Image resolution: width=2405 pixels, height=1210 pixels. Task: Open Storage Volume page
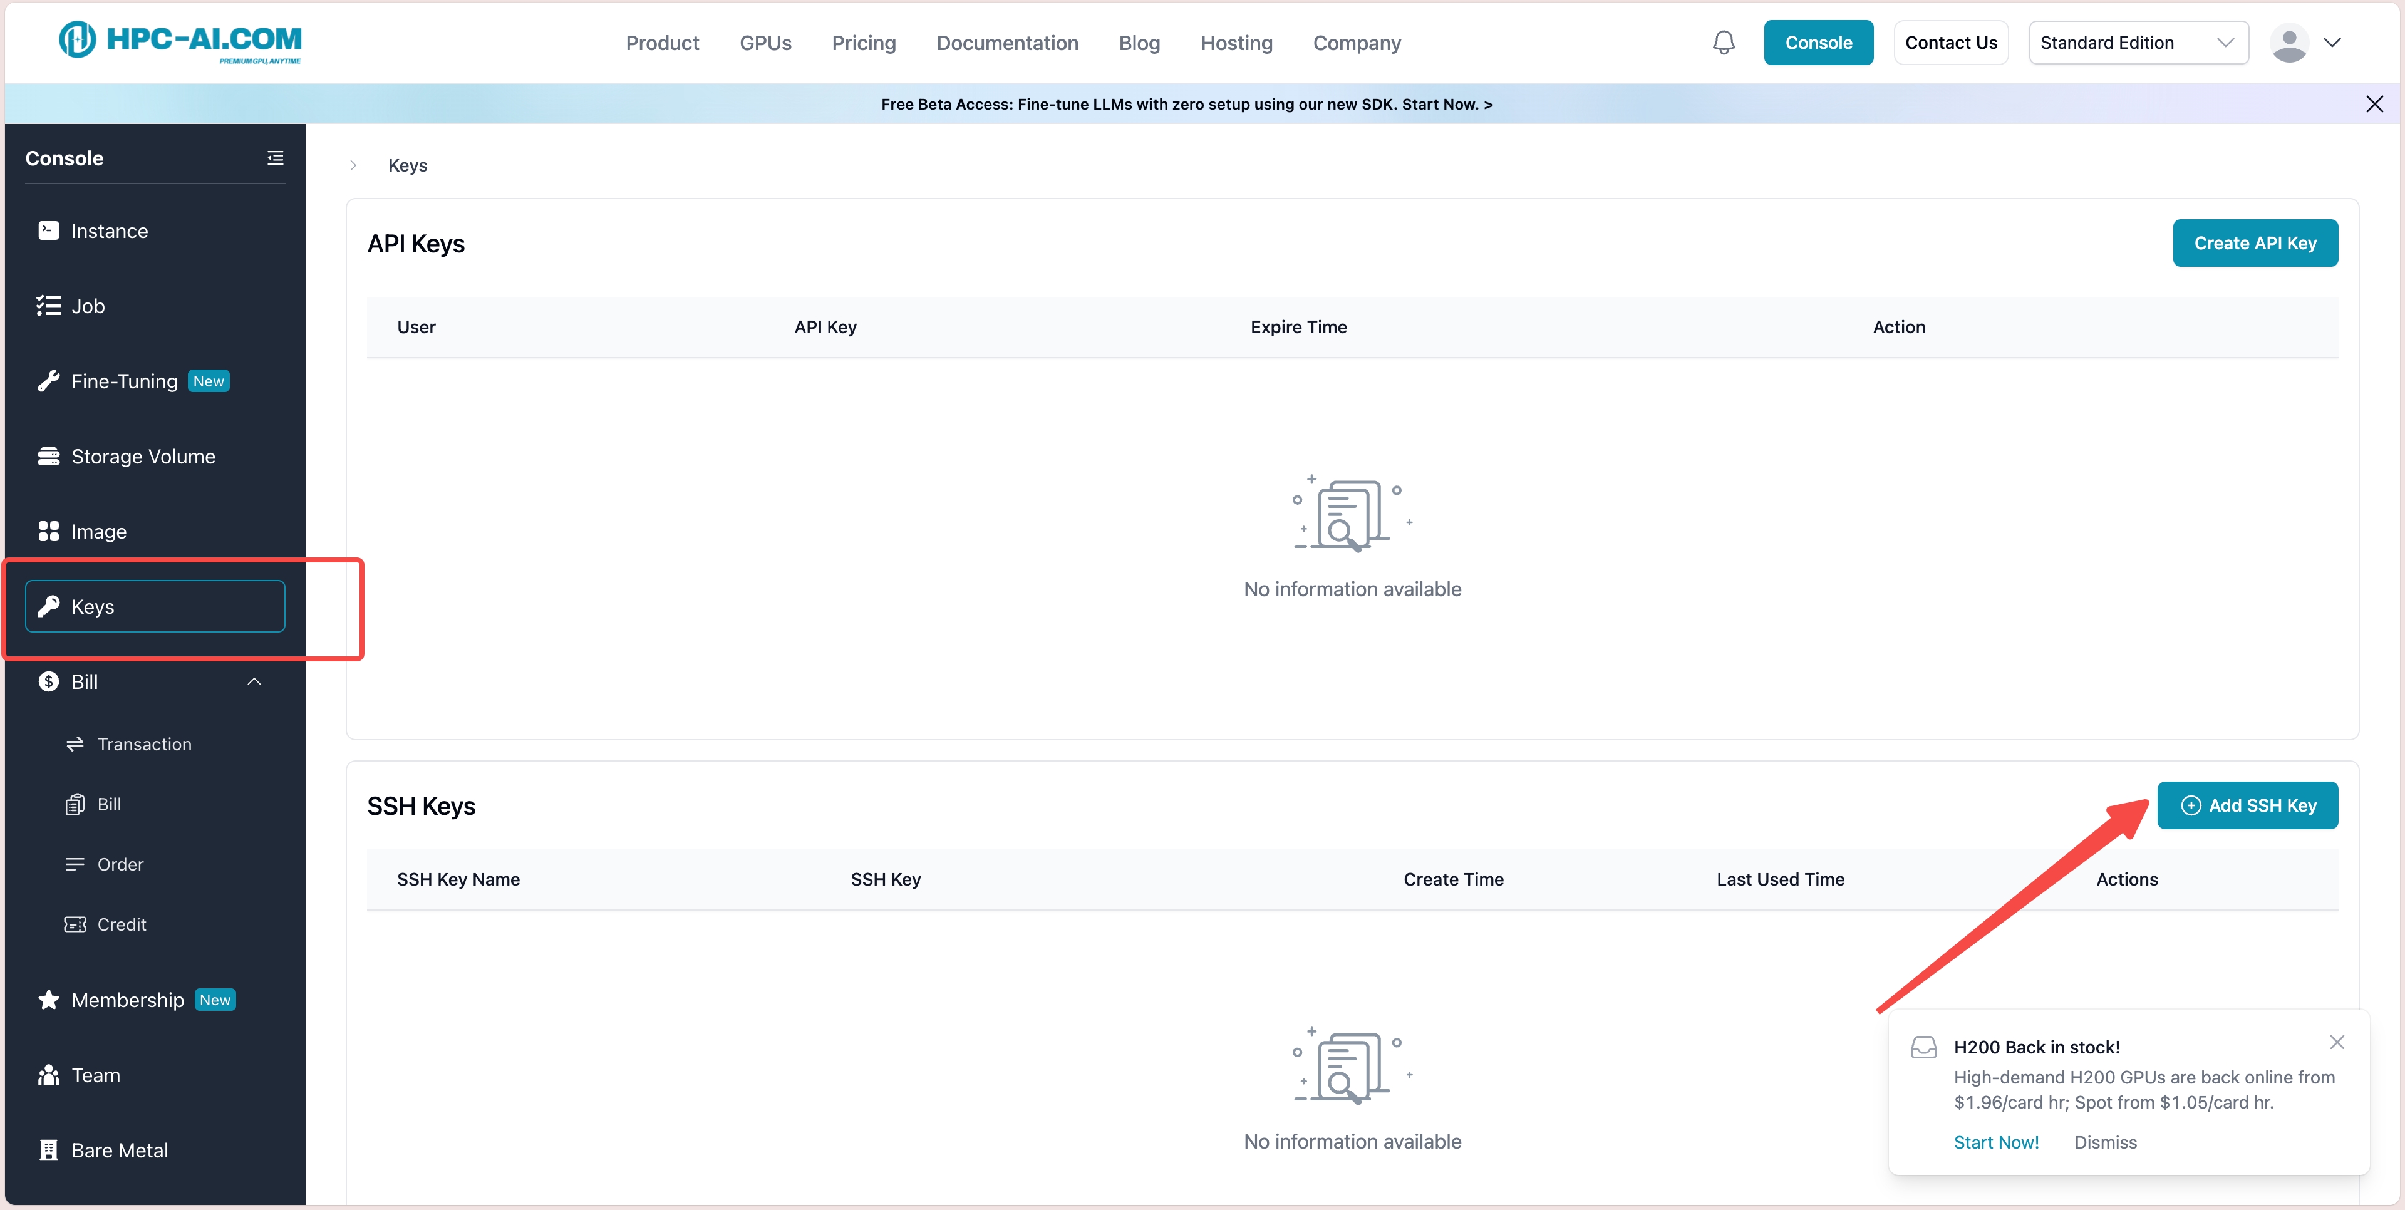pyautogui.click(x=143, y=457)
